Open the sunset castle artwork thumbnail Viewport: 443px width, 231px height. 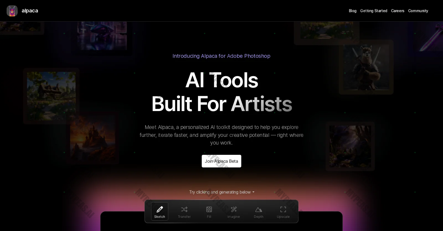94,138
